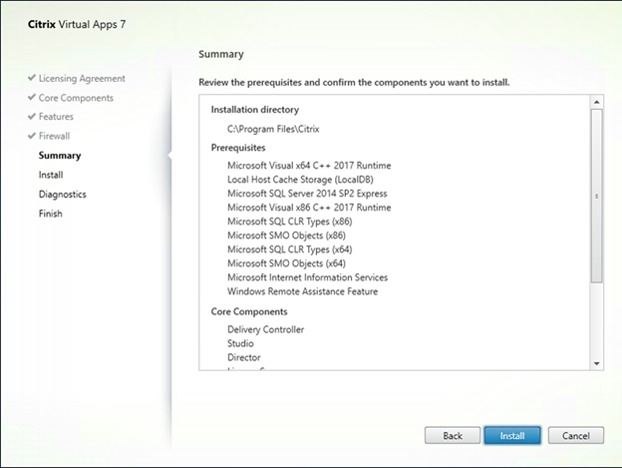This screenshot has height=468, width=622.
Task: Click the Install button
Action: (x=512, y=435)
